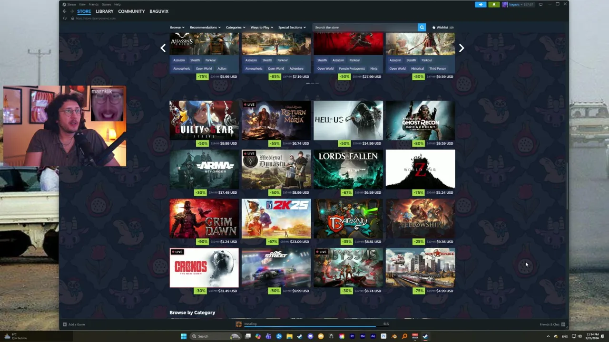Screen dimensions: 609x342
Task: Open Microsoft Teams from the taskbar
Action: click(268, 336)
